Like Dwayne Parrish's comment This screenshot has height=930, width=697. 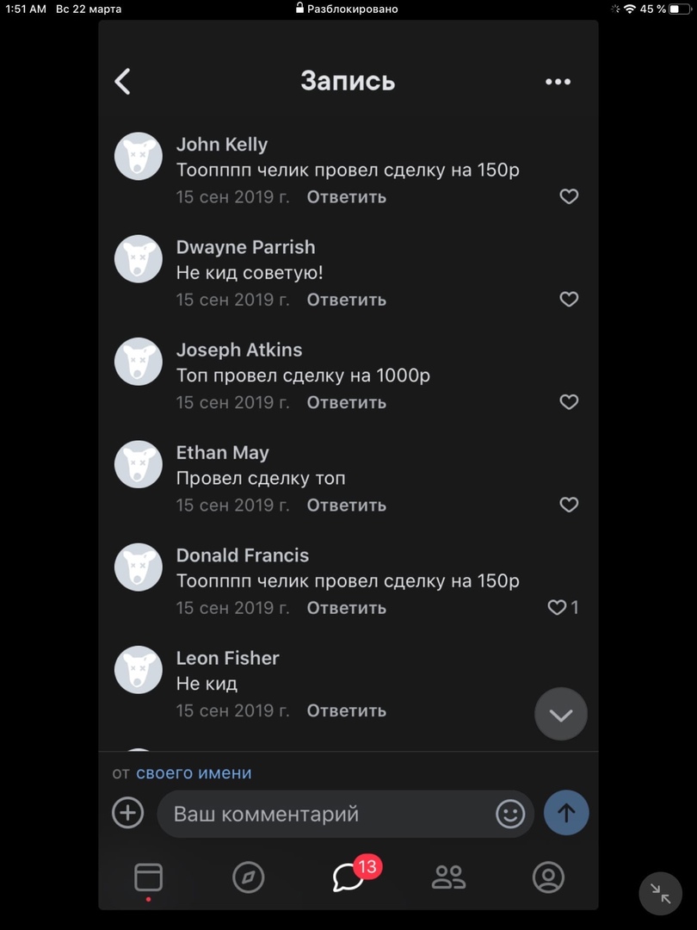coord(569,299)
